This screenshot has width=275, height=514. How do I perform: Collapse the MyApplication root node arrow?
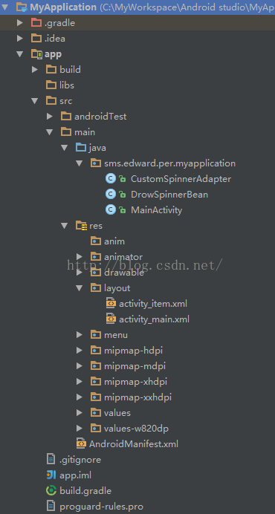(5, 7)
